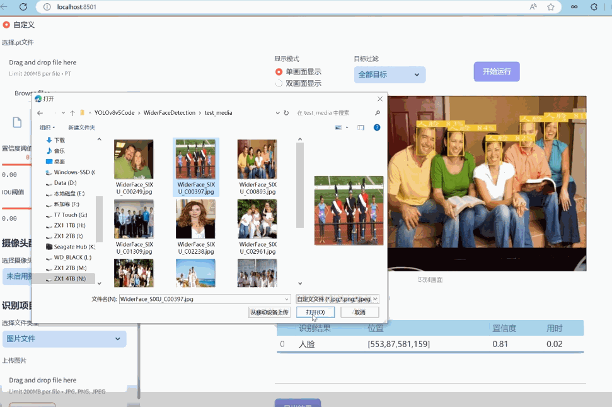The width and height of the screenshot is (612, 407).
Task: Select 双画面显示 display mode
Action: (279, 83)
